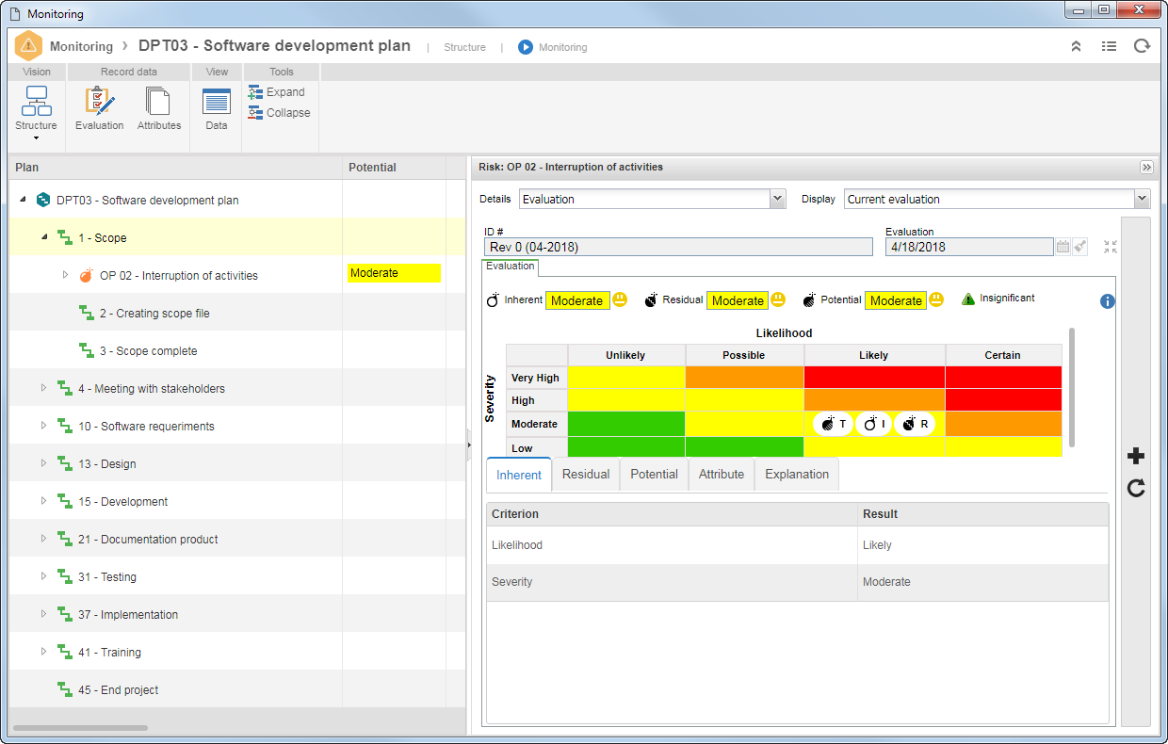This screenshot has width=1168, height=744.
Task: Click the green Moderate / Unlikely matrix cell
Action: (625, 424)
